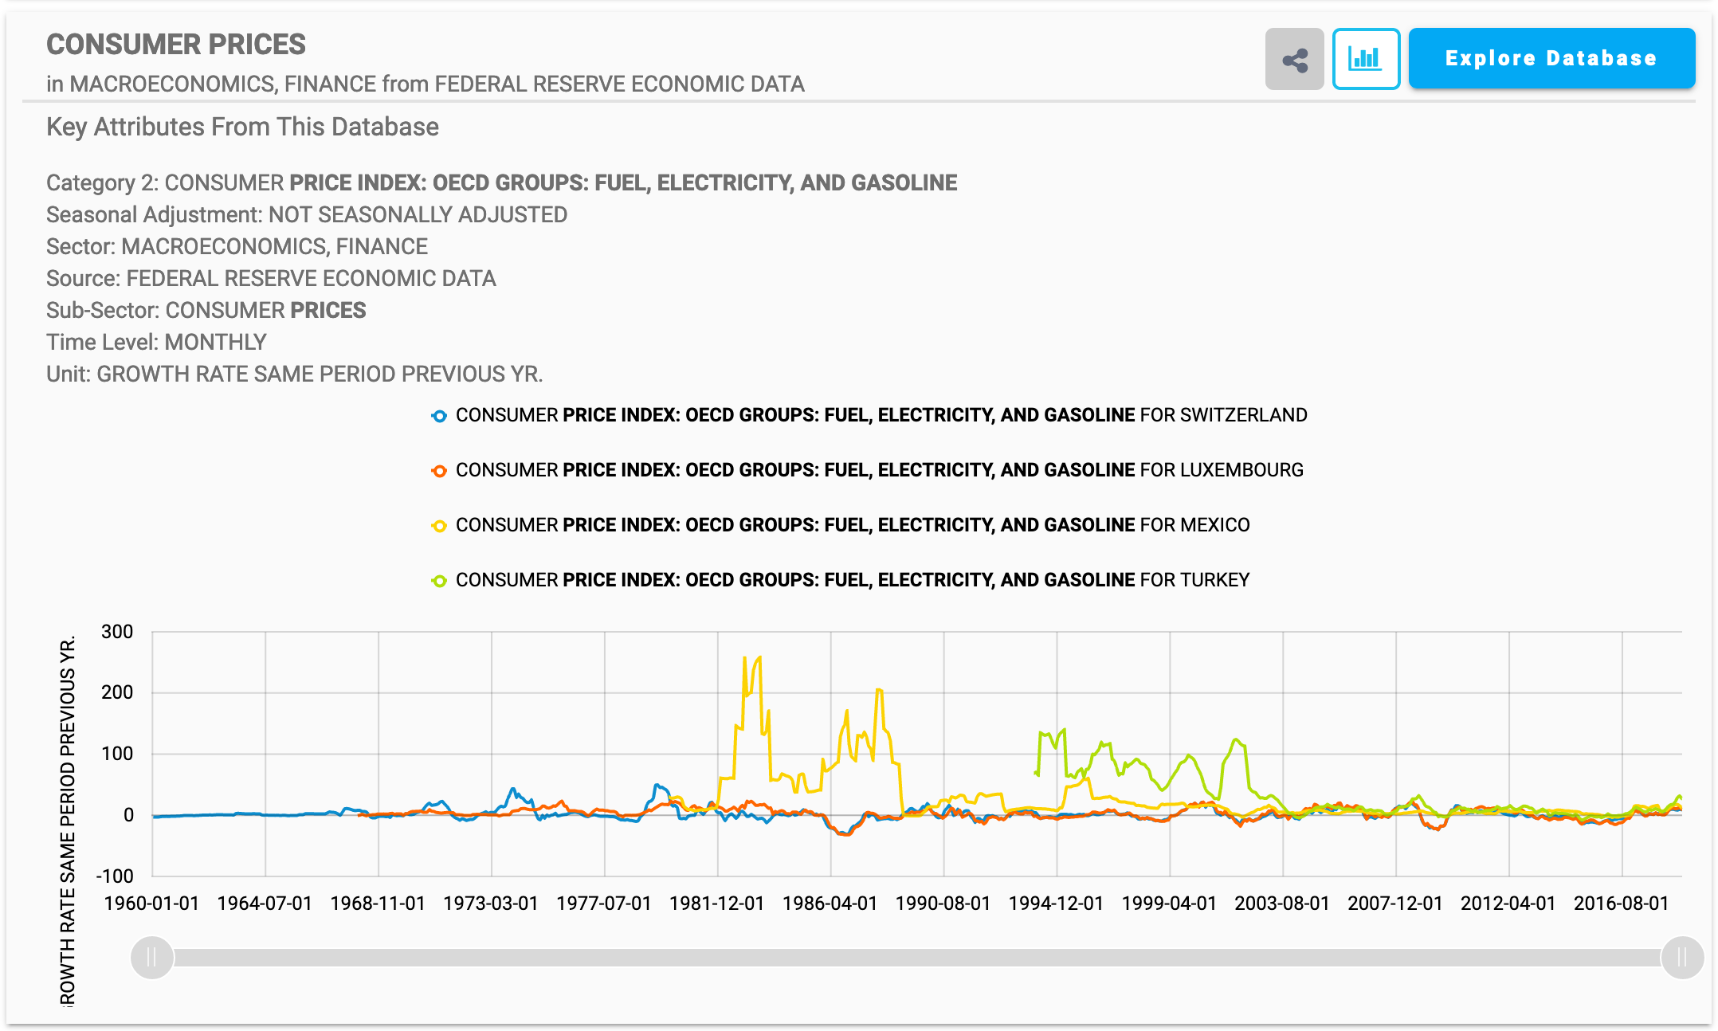The image size is (1718, 1031).
Task: Click the Seasonal Adjustment attribute line
Action: (x=307, y=214)
